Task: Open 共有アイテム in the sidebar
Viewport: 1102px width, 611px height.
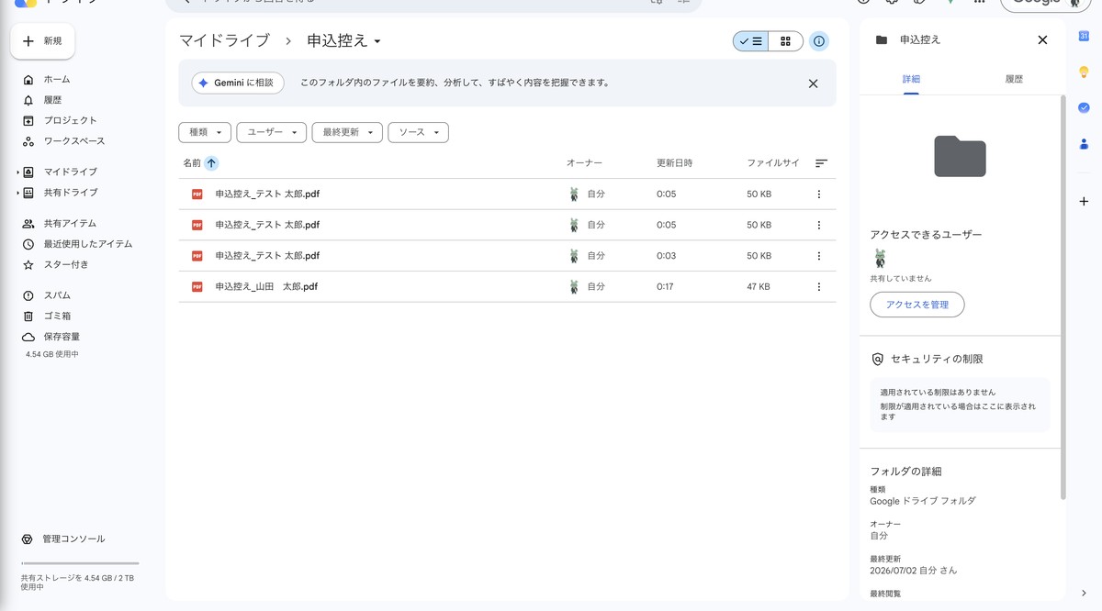Action: [70, 223]
